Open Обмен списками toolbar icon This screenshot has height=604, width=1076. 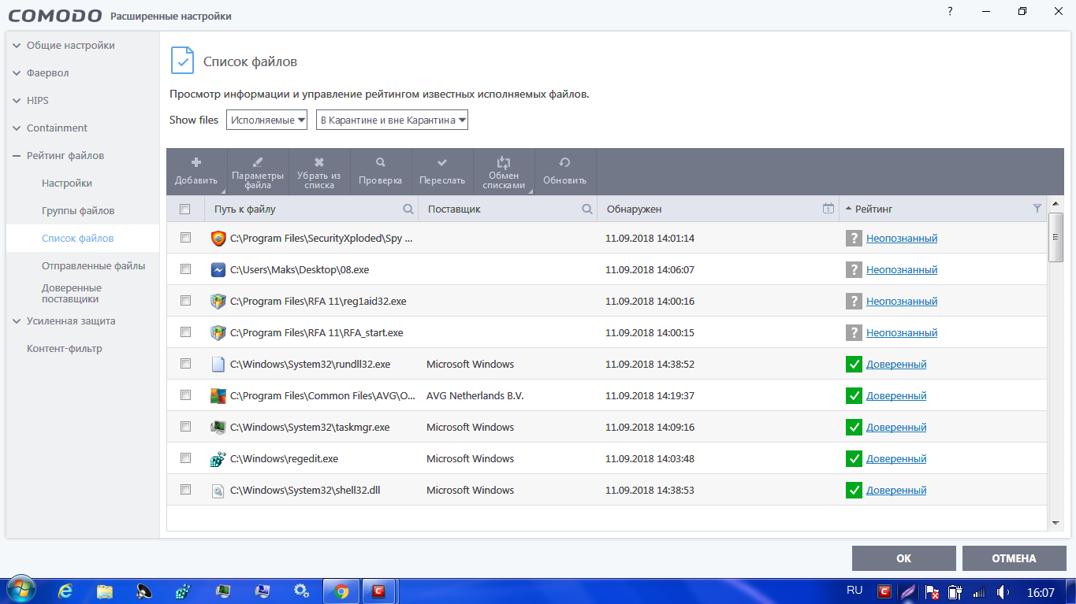504,162
